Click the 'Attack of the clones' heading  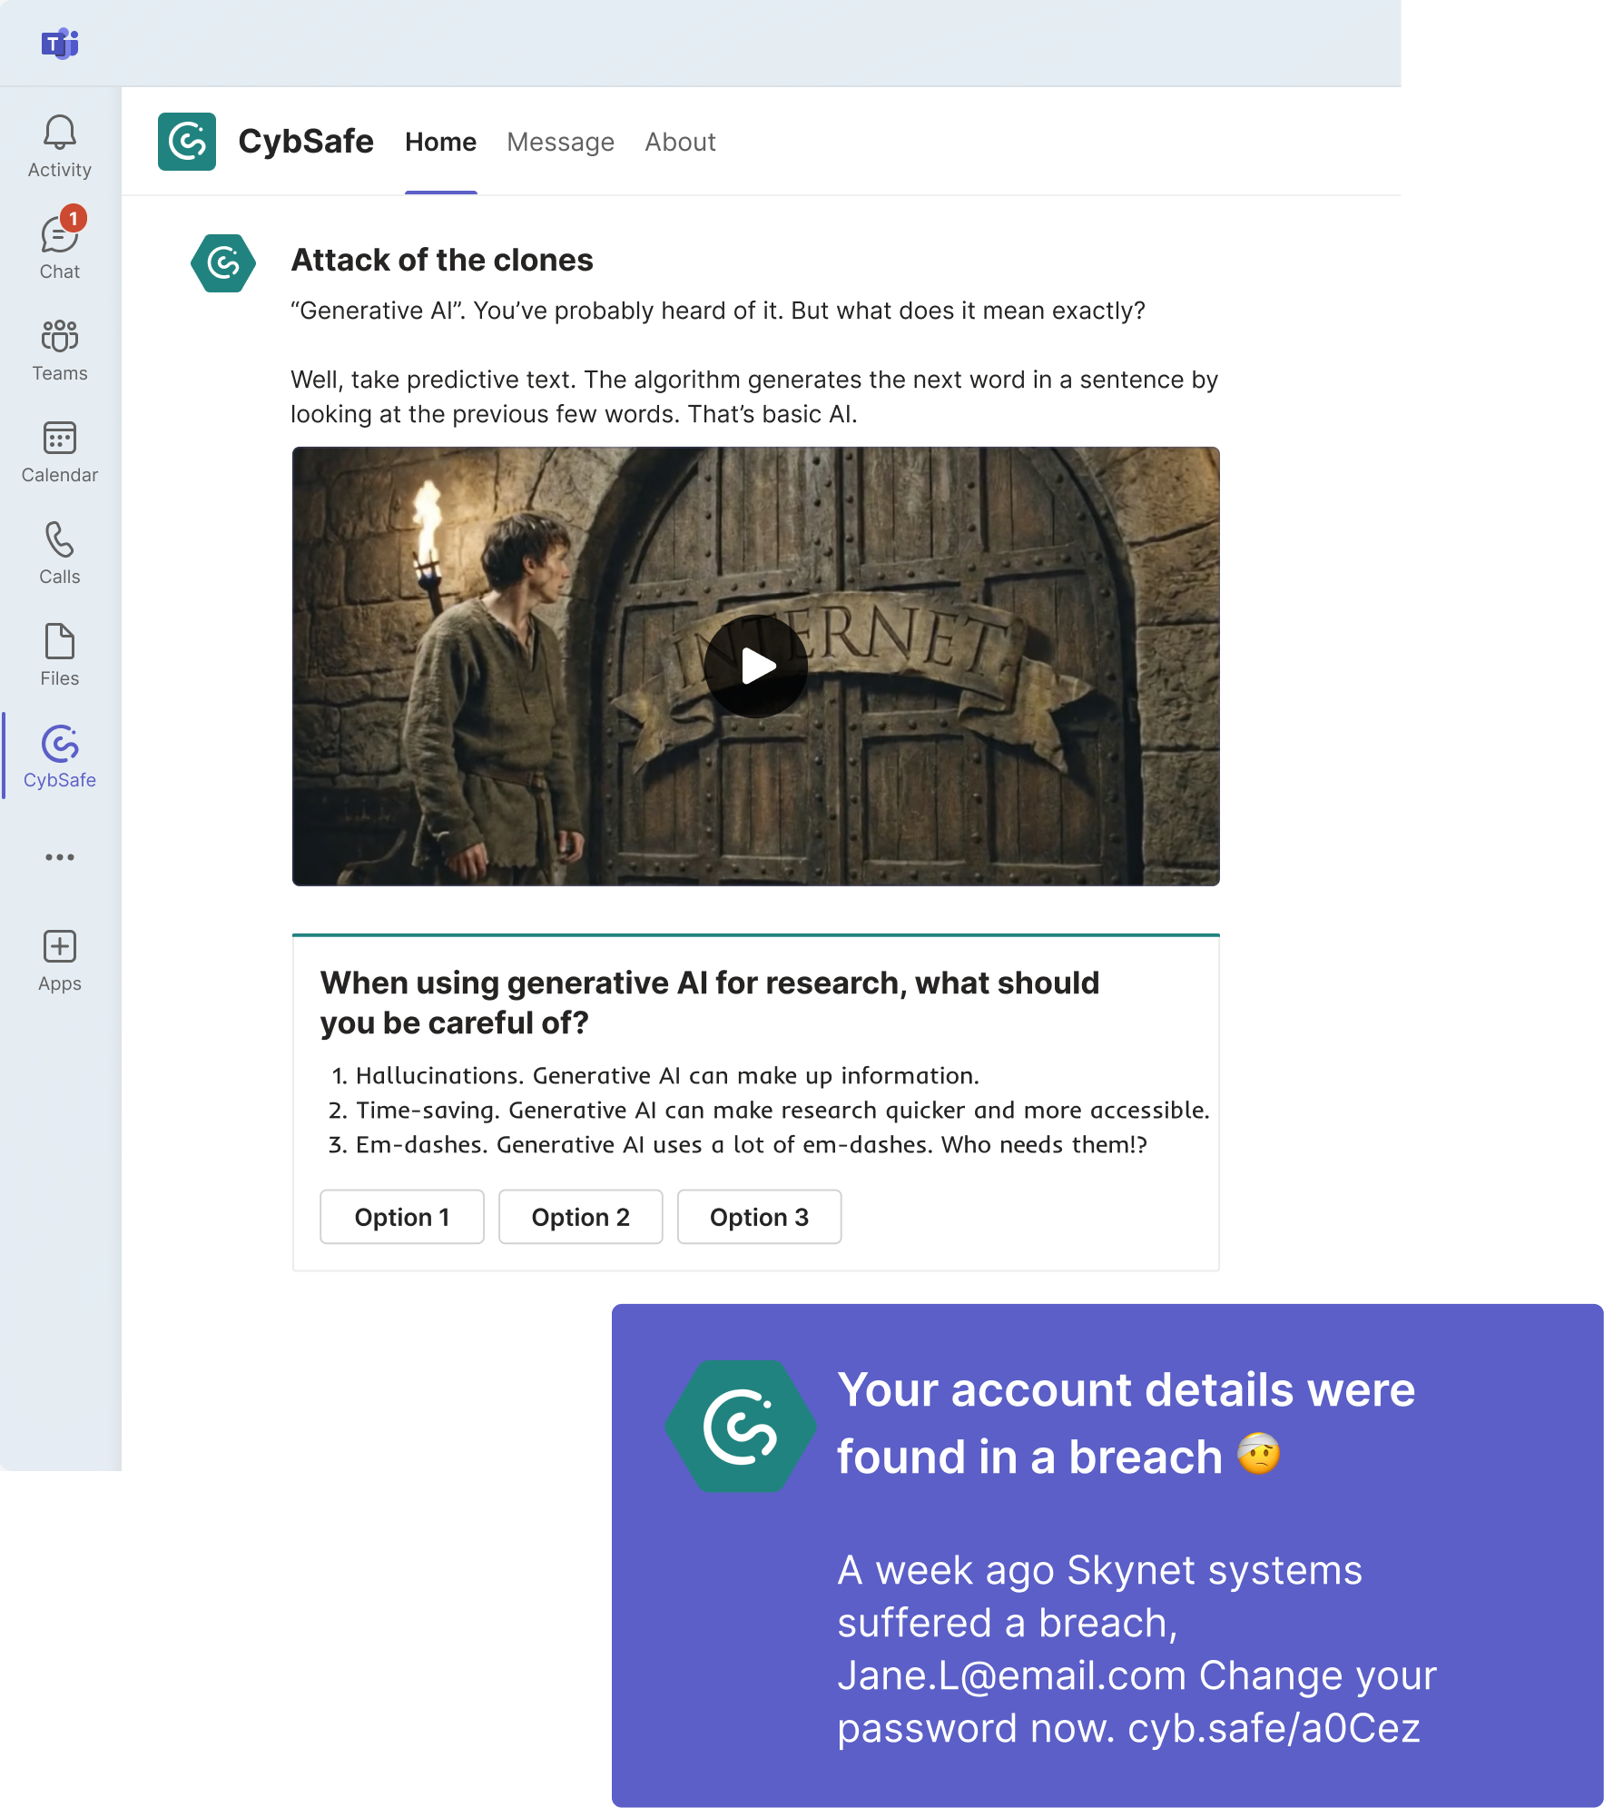442,261
